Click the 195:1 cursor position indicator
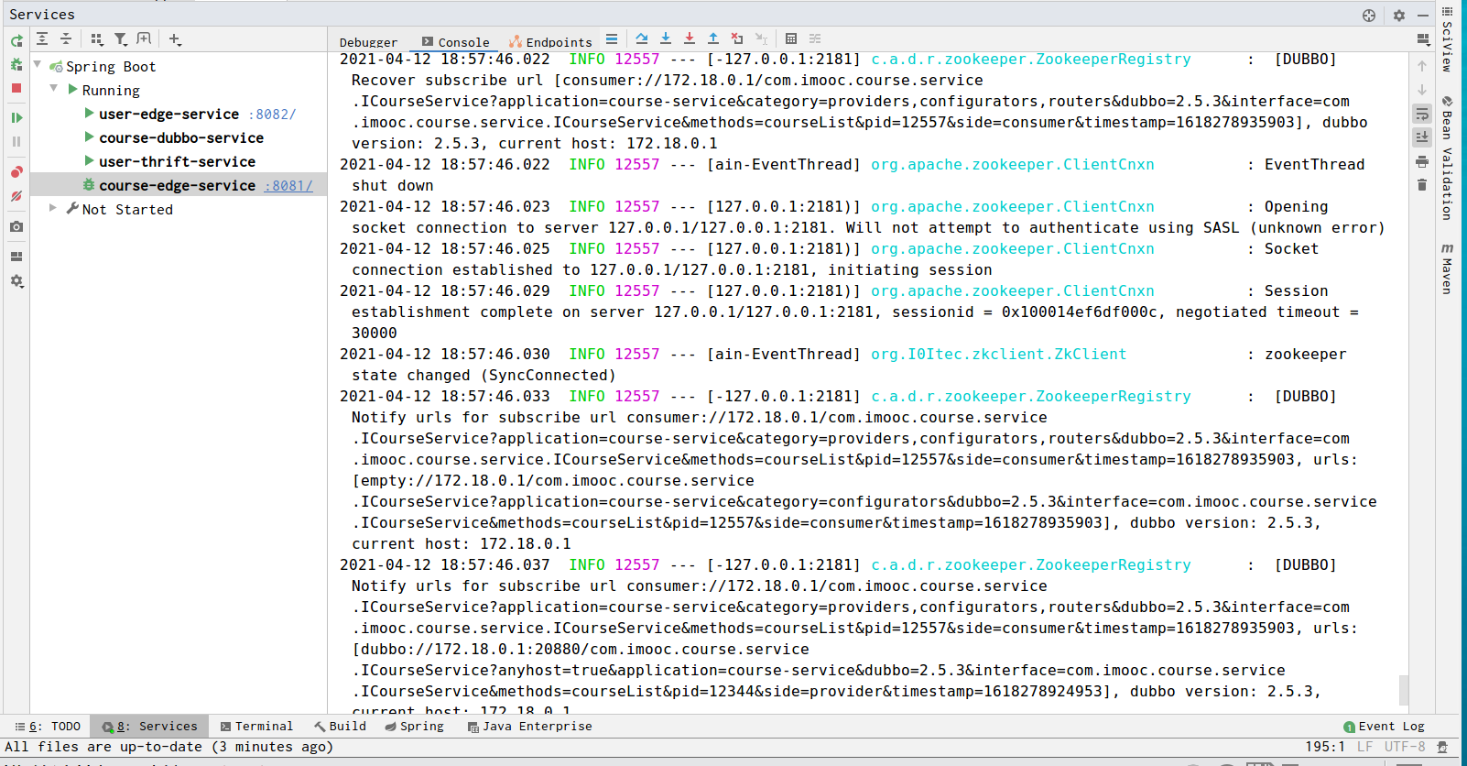This screenshot has width=1467, height=766. coord(1325,747)
